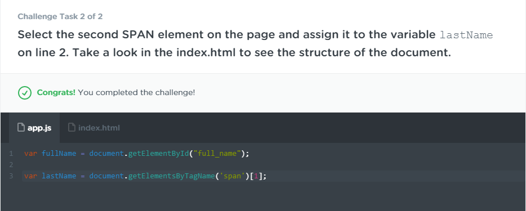Image resolution: width=526 pixels, height=211 pixels.
Task: Click the Congrats! message text
Action: 56,92
